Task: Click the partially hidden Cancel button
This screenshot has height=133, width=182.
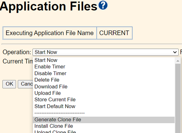Action: click(25, 84)
